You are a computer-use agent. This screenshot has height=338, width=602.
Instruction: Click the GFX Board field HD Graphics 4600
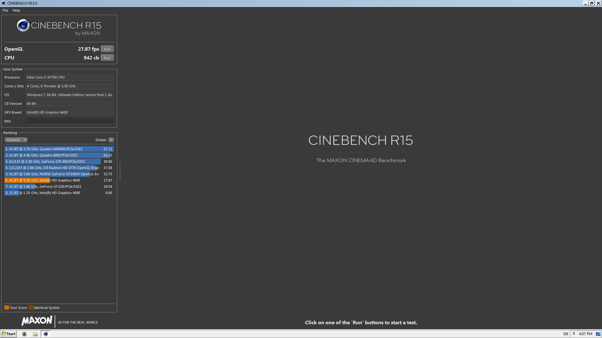coord(70,112)
